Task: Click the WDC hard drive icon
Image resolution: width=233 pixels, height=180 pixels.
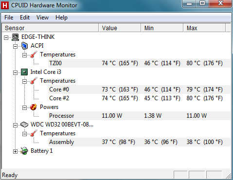Action: point(24,125)
